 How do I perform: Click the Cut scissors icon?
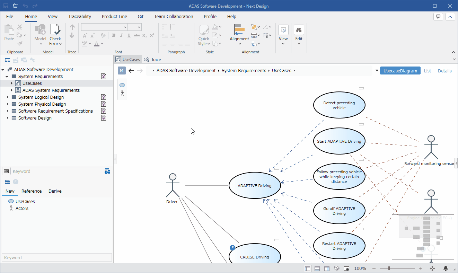(20, 27)
